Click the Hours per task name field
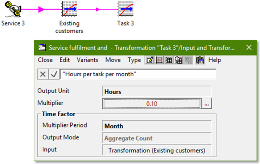The image size is (260, 164). pos(138,74)
